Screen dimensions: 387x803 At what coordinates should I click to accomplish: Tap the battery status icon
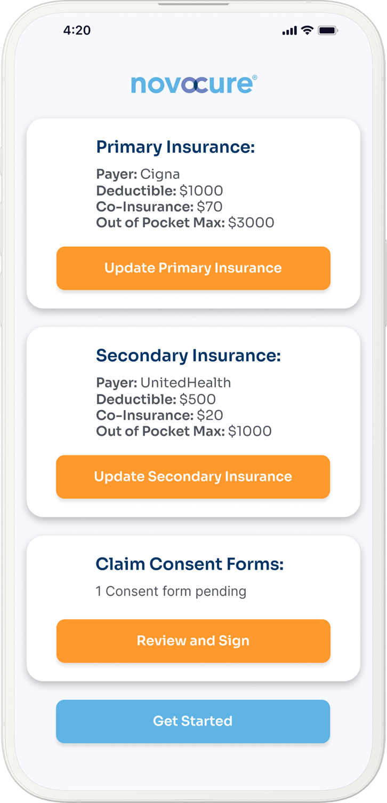coord(327,30)
